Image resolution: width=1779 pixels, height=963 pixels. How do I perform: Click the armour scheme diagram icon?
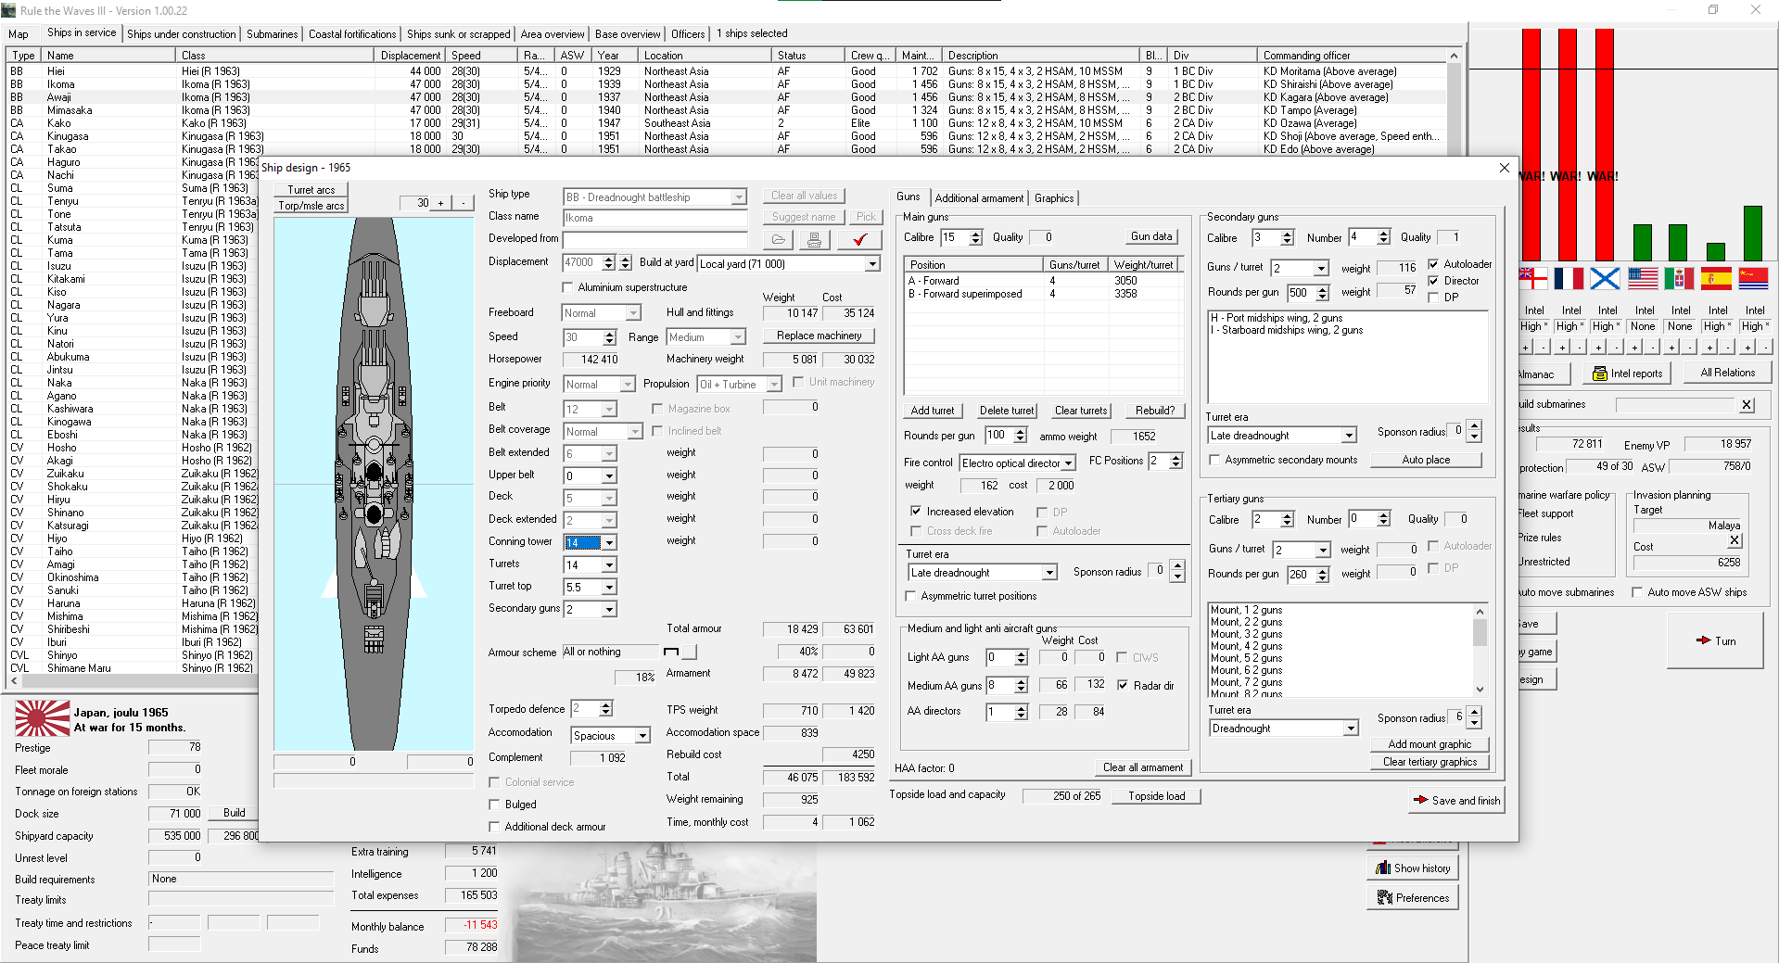click(x=672, y=653)
